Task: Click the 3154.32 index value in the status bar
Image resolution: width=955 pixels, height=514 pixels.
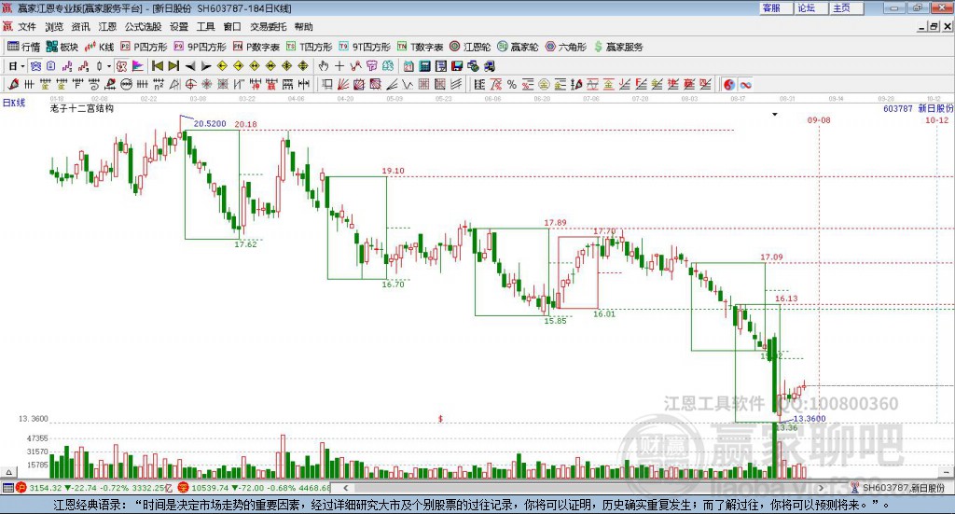Action: pyautogui.click(x=46, y=488)
